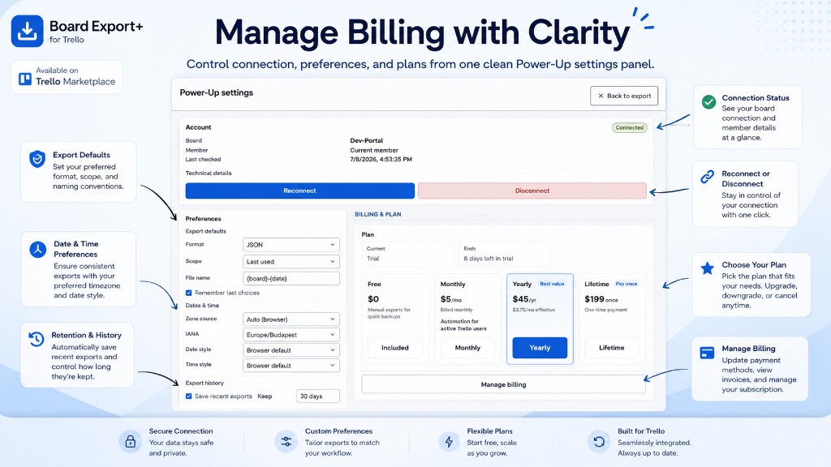Open the Time style dropdown
Screen dimensions: 831x467
(291, 366)
